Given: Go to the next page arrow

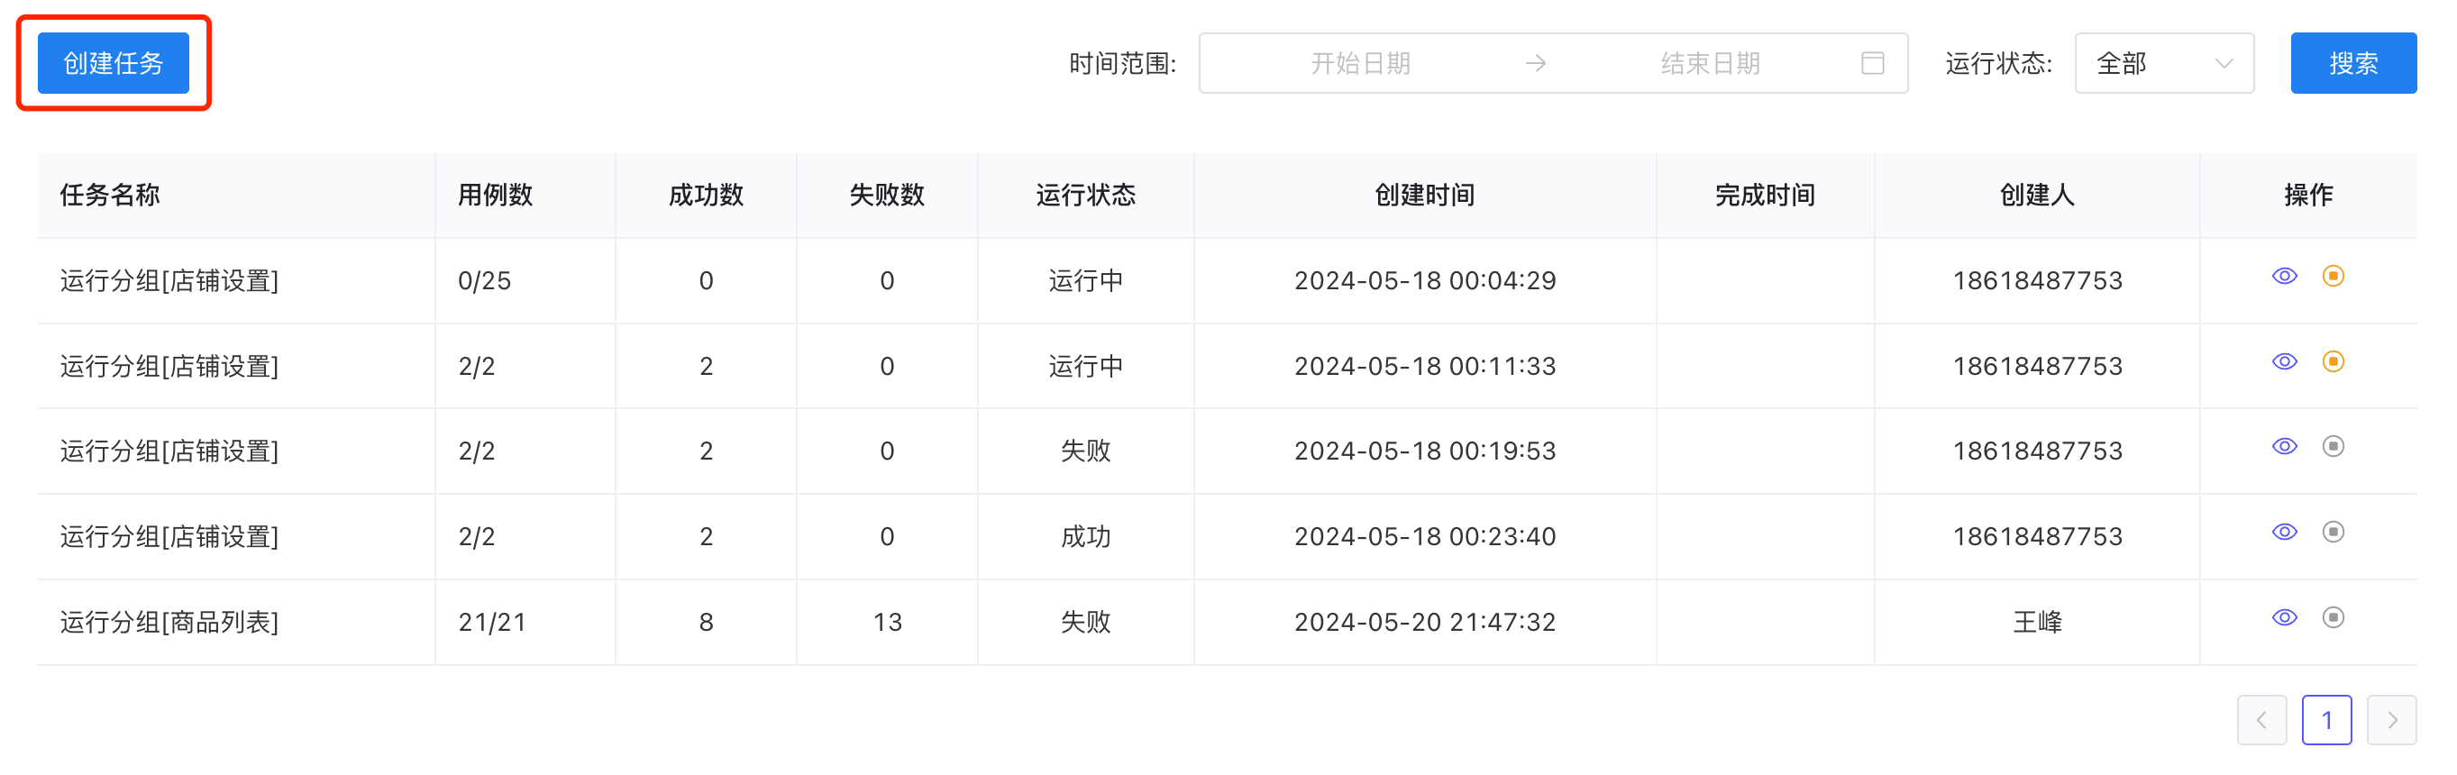Looking at the screenshot, I should tap(2390, 721).
